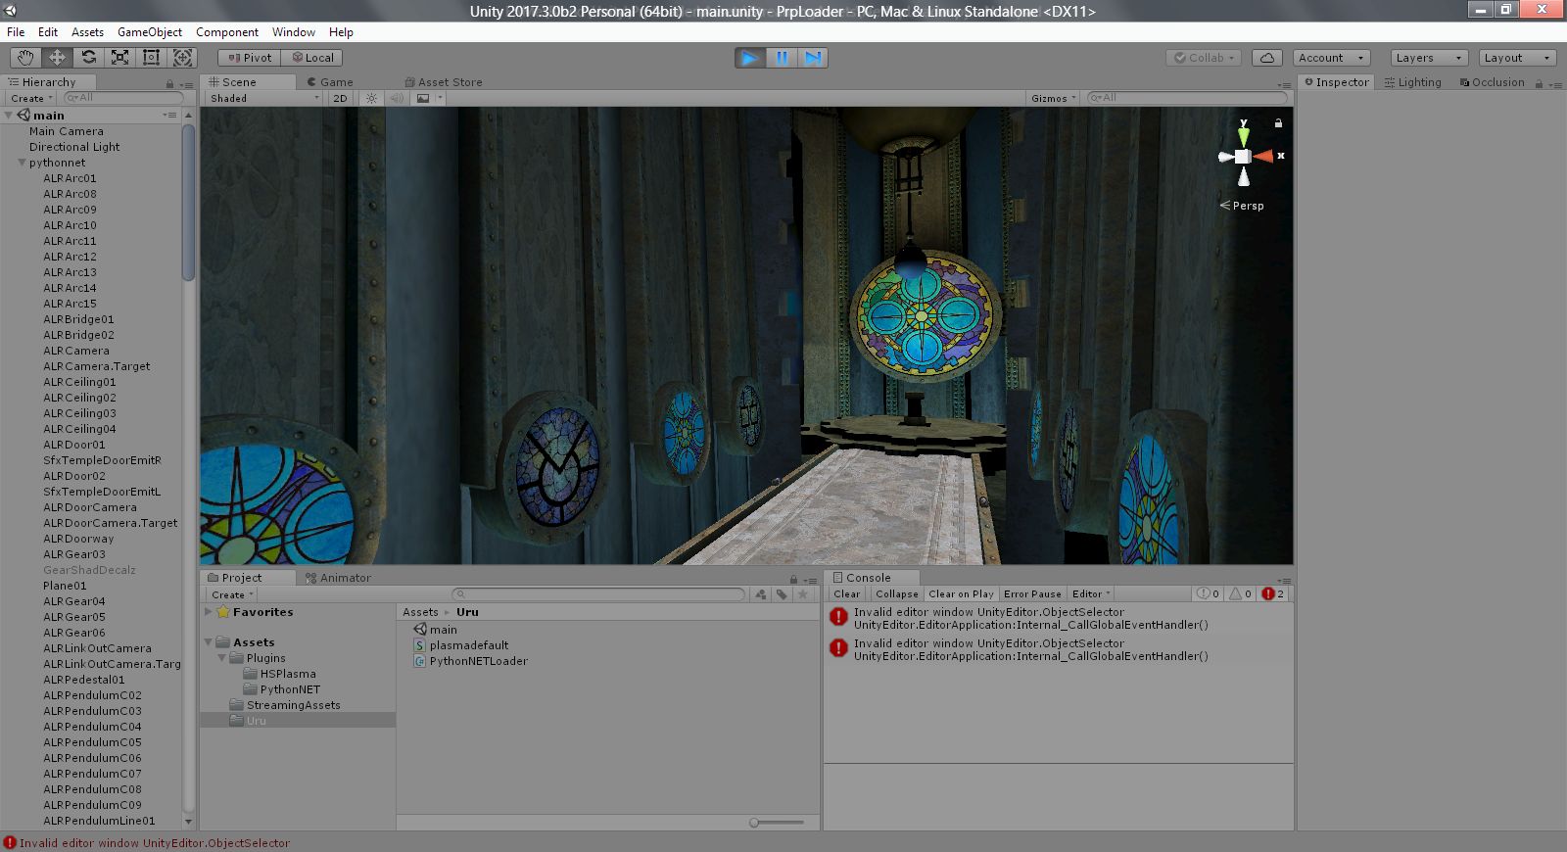
Task: Switch to the Game tab
Action: pos(330,82)
